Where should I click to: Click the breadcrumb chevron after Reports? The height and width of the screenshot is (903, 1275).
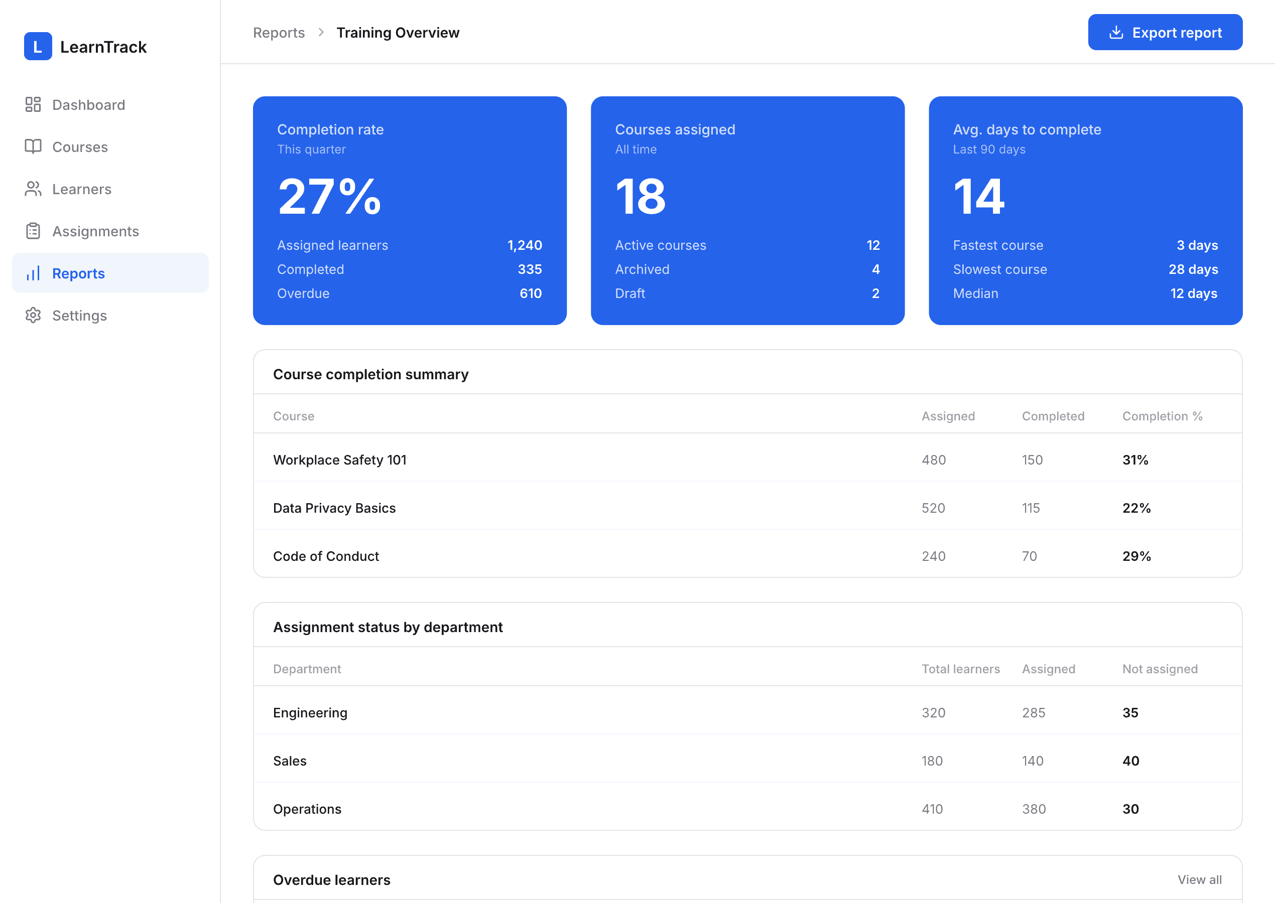(x=321, y=32)
